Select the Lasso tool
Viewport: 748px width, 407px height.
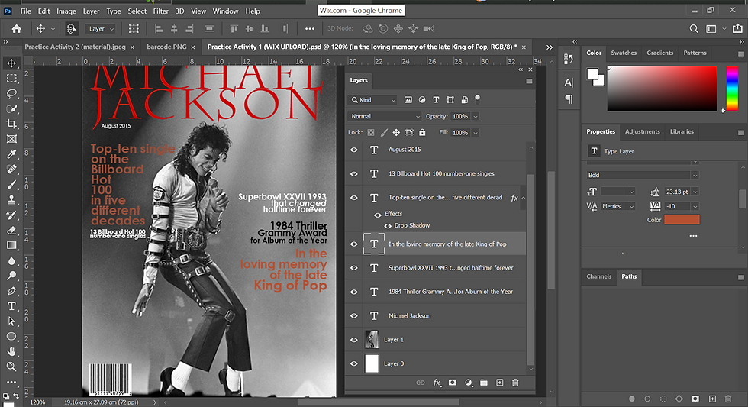click(x=11, y=93)
